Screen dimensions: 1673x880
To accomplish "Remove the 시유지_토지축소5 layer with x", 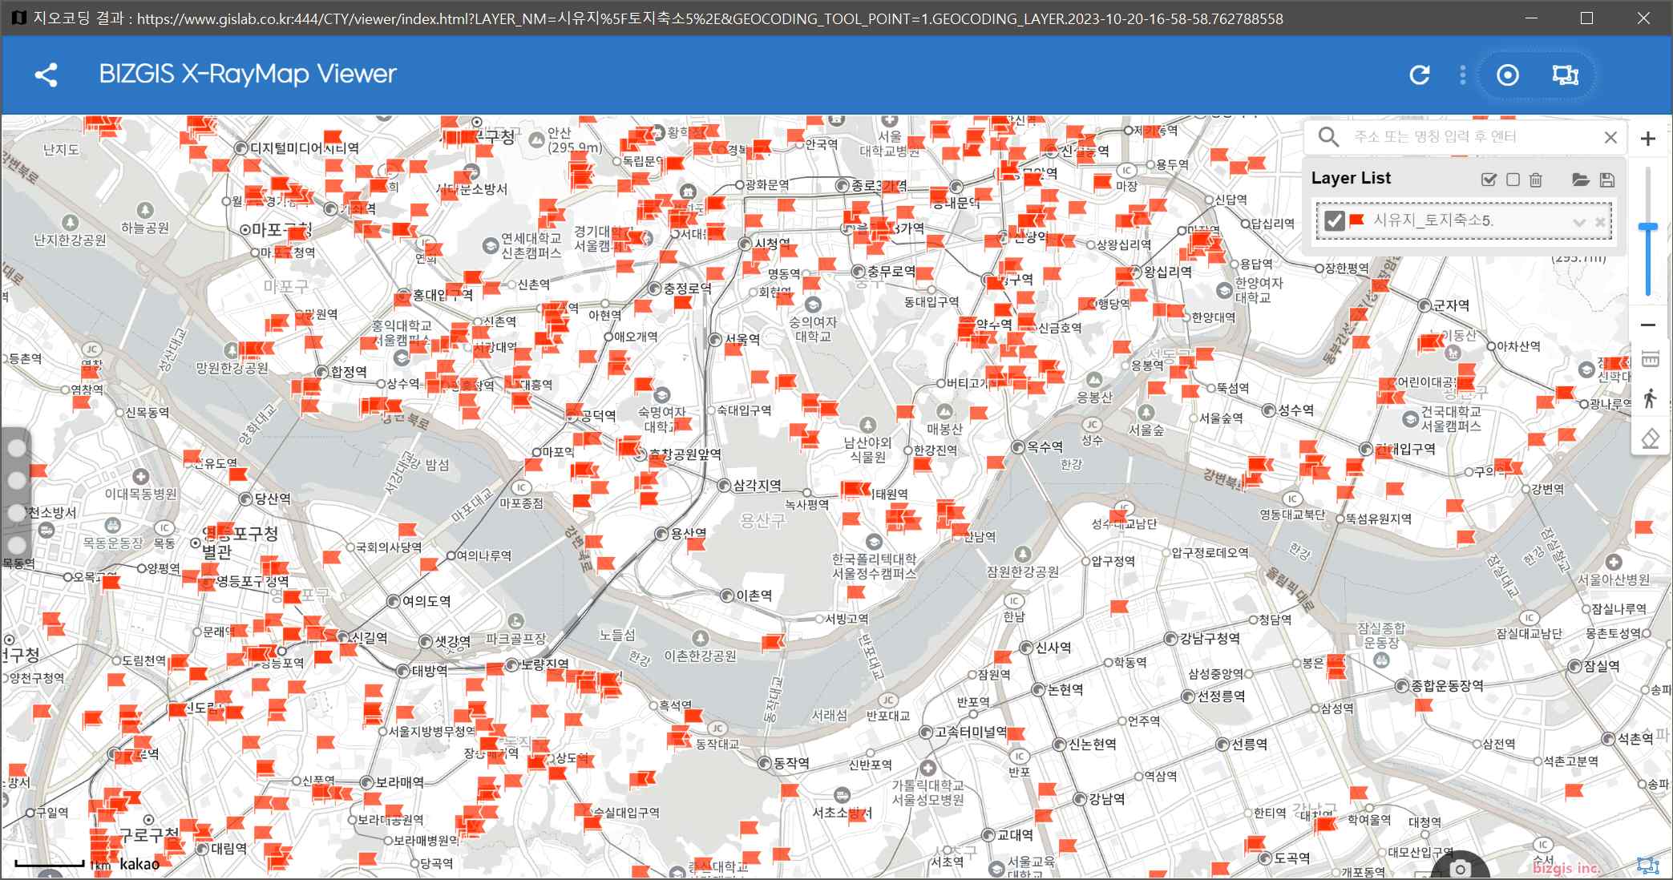I will [1600, 222].
